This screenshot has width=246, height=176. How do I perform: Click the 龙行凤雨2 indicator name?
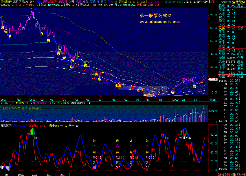point(23,2)
